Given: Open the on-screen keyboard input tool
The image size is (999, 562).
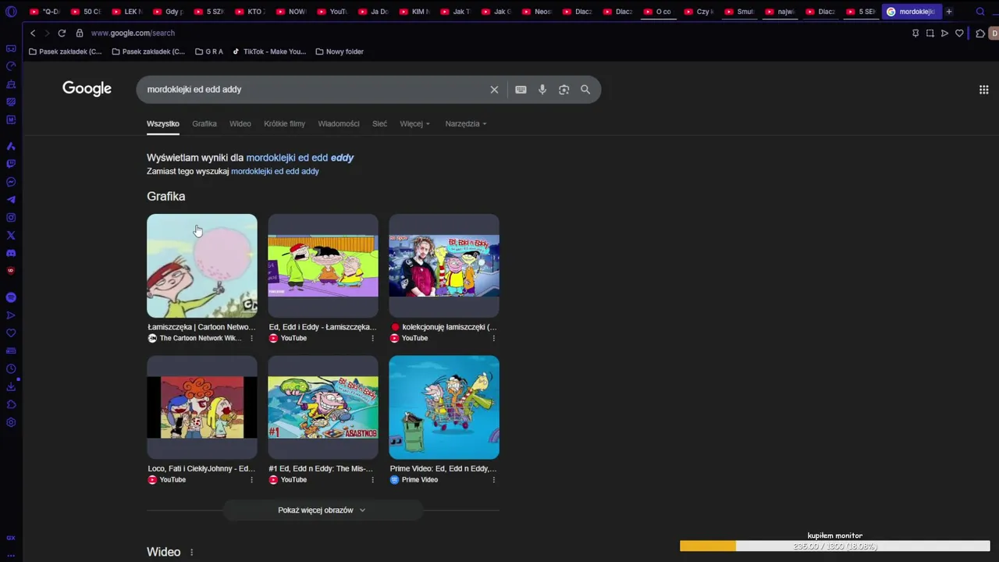Looking at the screenshot, I should pyautogui.click(x=521, y=90).
